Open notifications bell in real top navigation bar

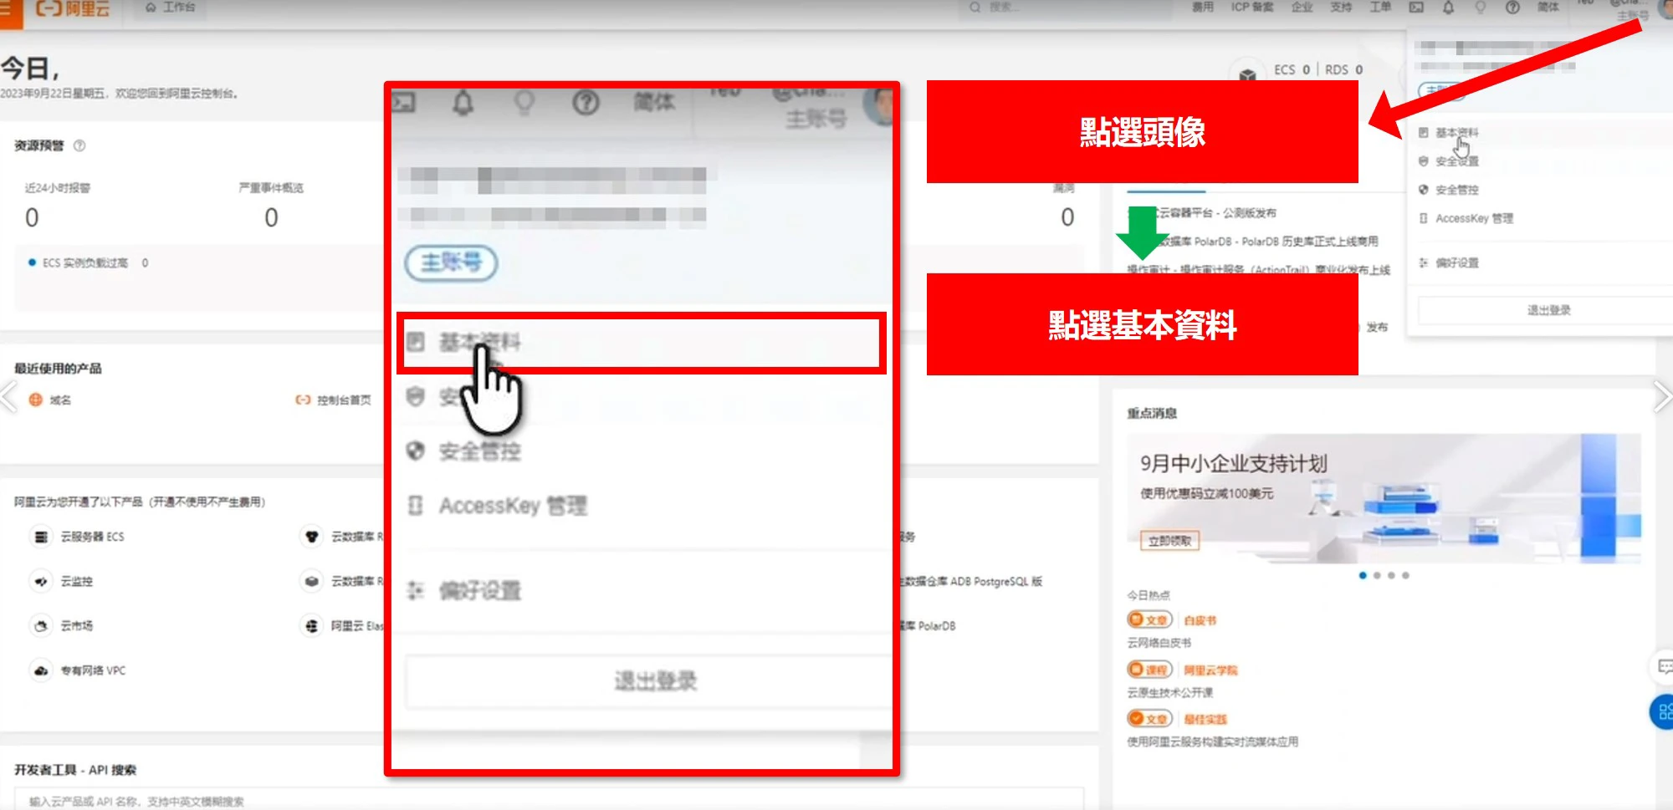pyautogui.click(x=1449, y=8)
